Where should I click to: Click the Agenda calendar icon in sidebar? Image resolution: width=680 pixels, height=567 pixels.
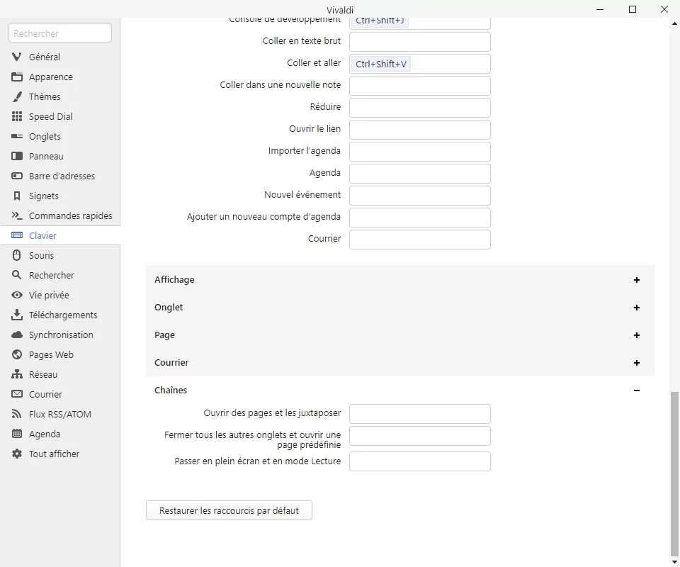(x=17, y=434)
